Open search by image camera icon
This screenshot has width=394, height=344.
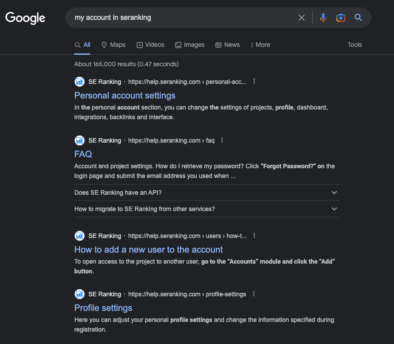click(341, 18)
